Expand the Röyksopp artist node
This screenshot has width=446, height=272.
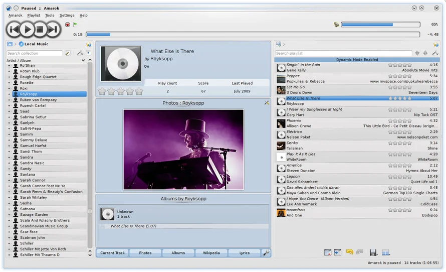click(9, 94)
